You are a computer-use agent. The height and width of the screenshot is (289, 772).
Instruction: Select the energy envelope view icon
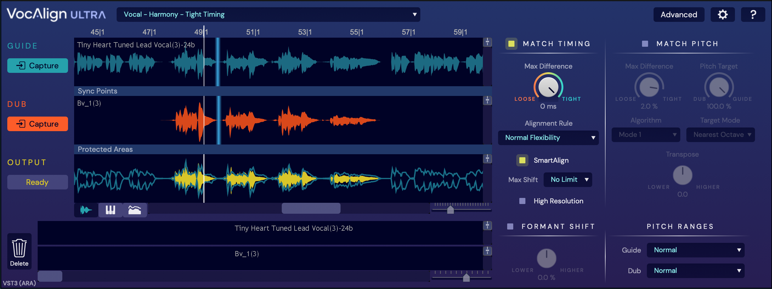(x=135, y=210)
